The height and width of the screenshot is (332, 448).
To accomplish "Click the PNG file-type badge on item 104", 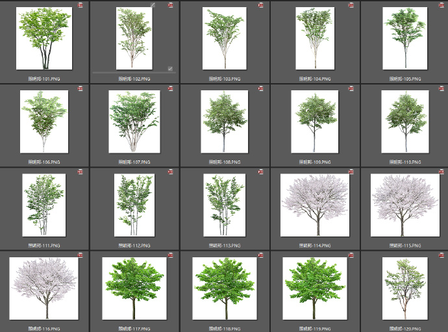I will click(351, 5).
